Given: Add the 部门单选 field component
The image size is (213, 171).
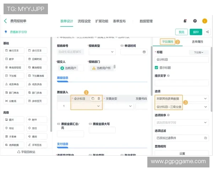Looking at the screenshot, I should click(14, 93).
